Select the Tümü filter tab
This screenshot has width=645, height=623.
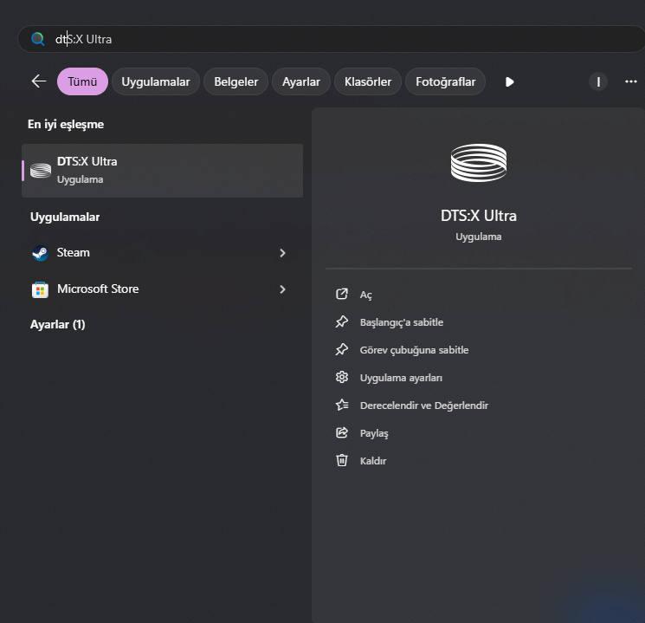tap(83, 81)
